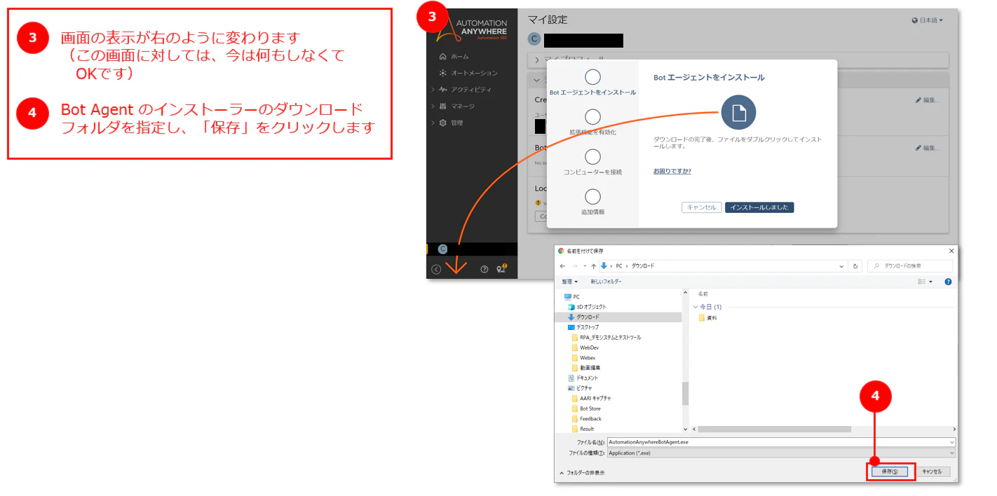Screen dimensions: 997x496
Task: Select PC in the save dialog folder tree
Action: coord(572,297)
